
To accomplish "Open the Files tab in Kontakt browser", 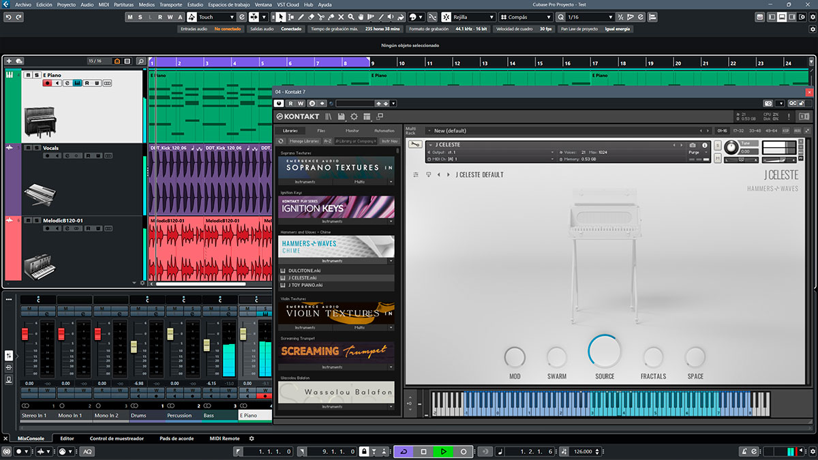I will (321, 130).
